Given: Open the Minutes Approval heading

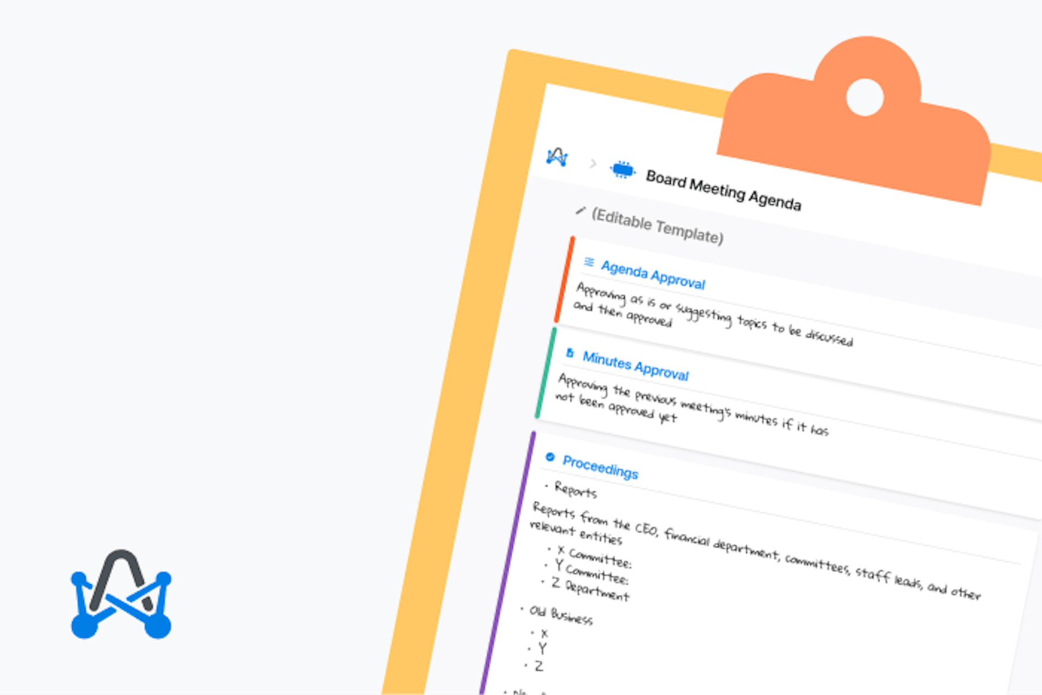Looking at the screenshot, I should coord(636,366).
